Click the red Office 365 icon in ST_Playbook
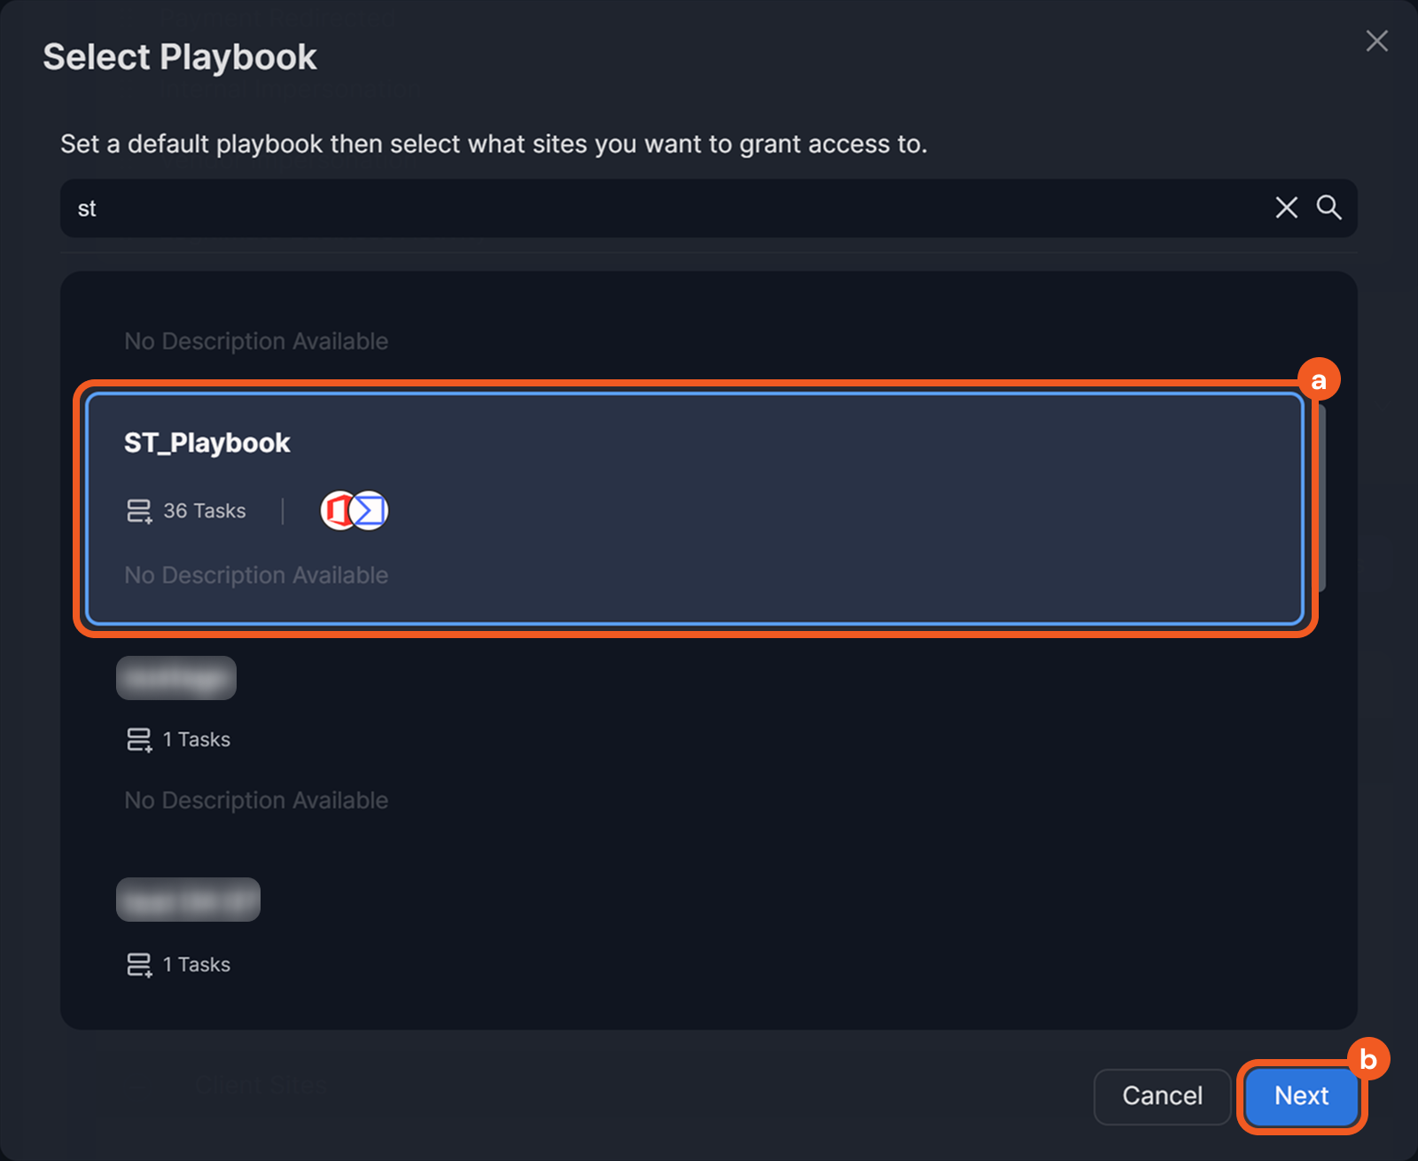 tap(338, 510)
